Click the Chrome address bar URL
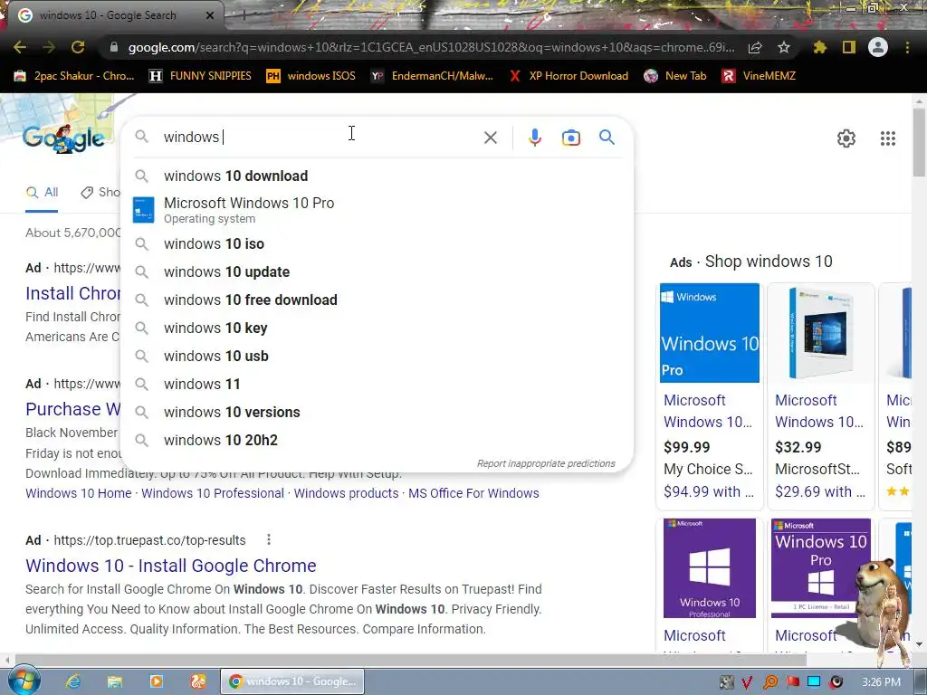 click(431, 47)
